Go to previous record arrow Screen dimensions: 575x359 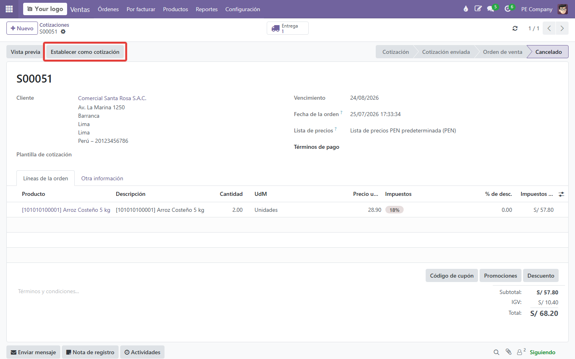tap(549, 28)
